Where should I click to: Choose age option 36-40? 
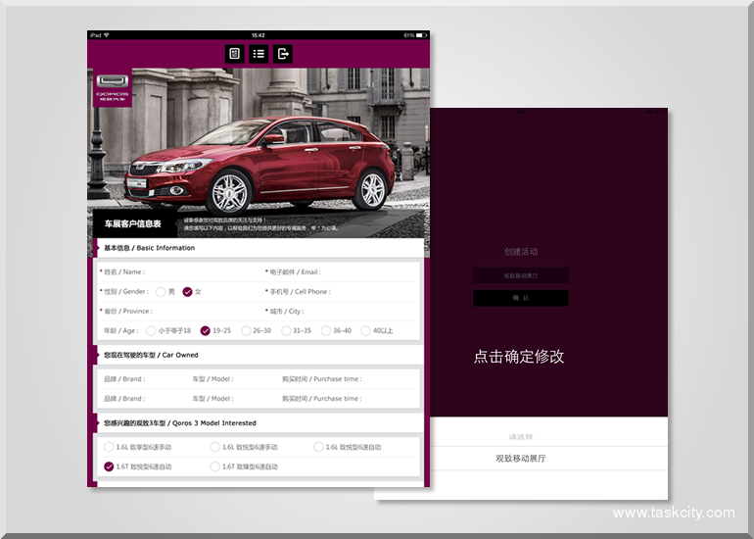coord(326,330)
